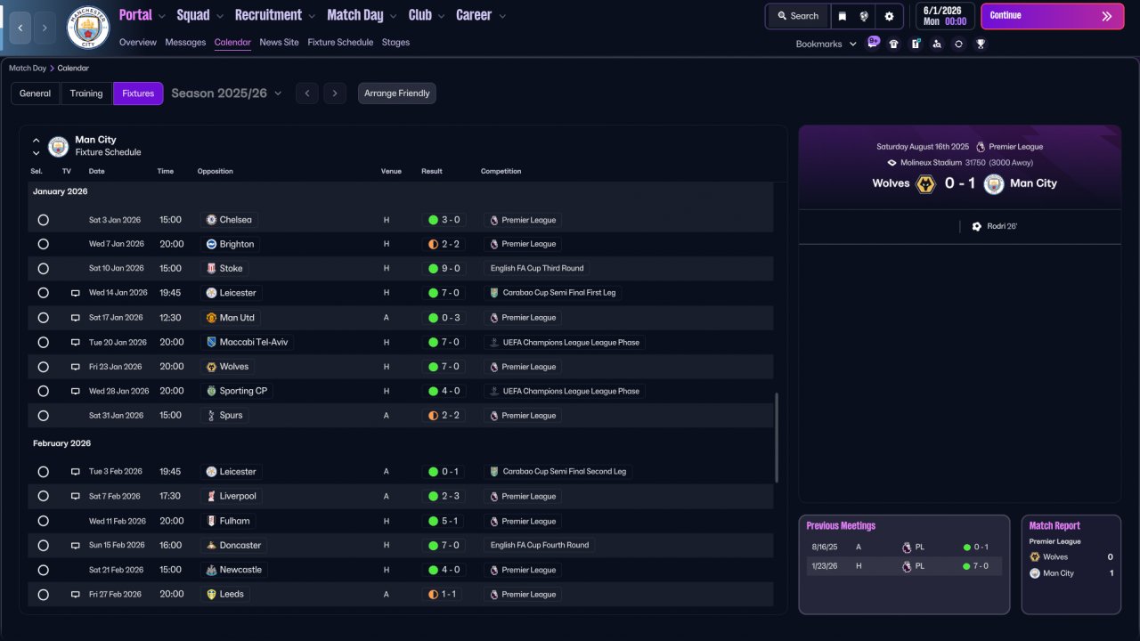
Task: Open the player search scouting icon
Action: pyautogui.click(x=937, y=44)
